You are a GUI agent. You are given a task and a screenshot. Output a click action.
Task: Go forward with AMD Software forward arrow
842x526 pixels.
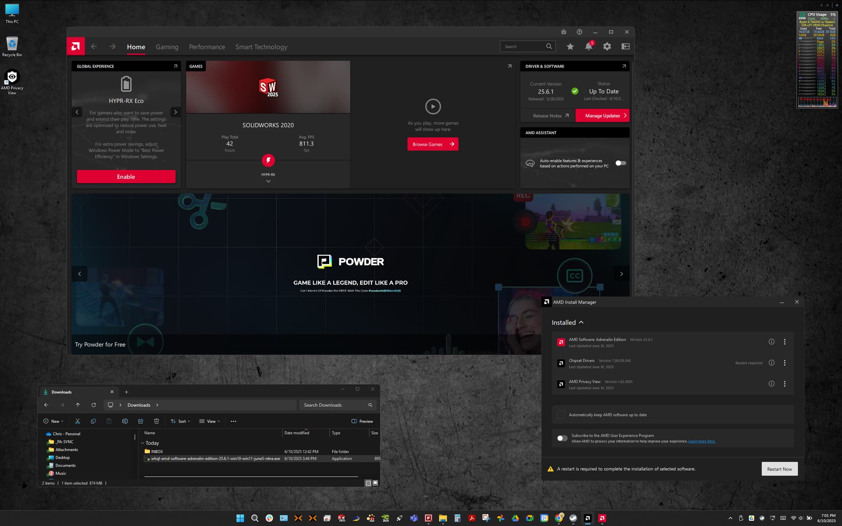[113, 46]
